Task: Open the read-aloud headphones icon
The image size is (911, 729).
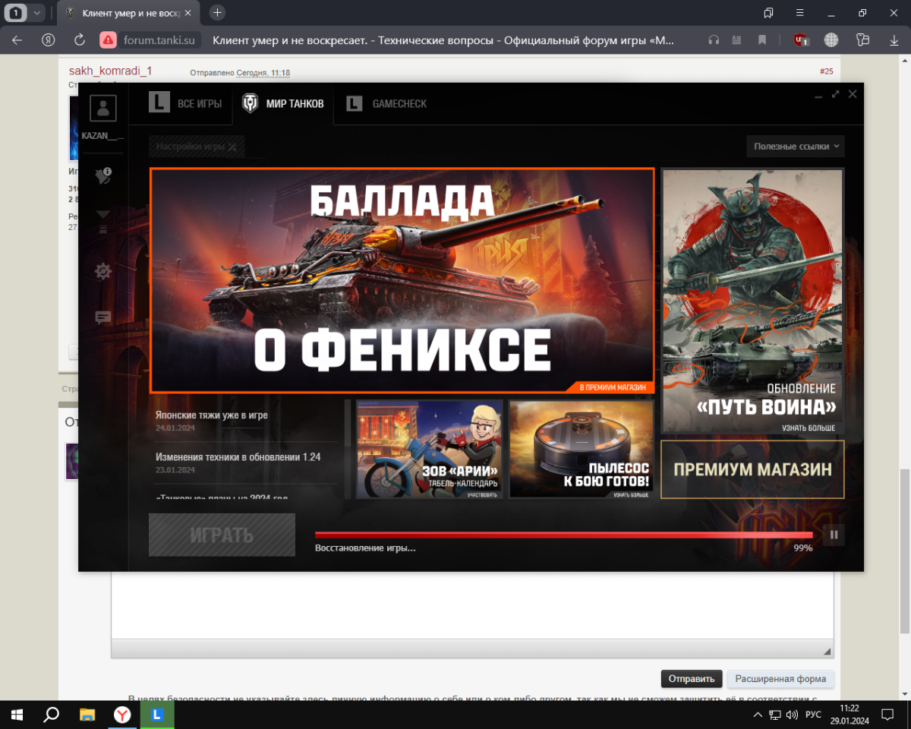Action: [713, 39]
